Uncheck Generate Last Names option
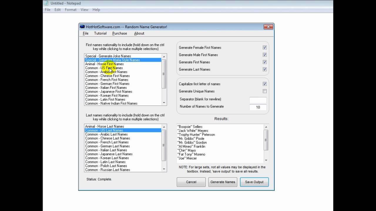Image resolution: width=376 pixels, height=211 pixels. pyautogui.click(x=265, y=69)
